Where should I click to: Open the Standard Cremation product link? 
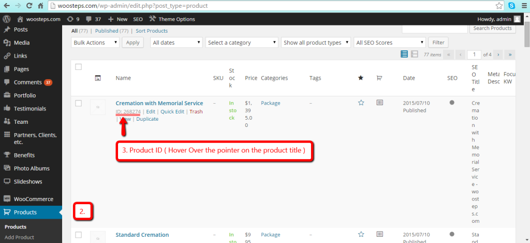pyautogui.click(x=142, y=235)
